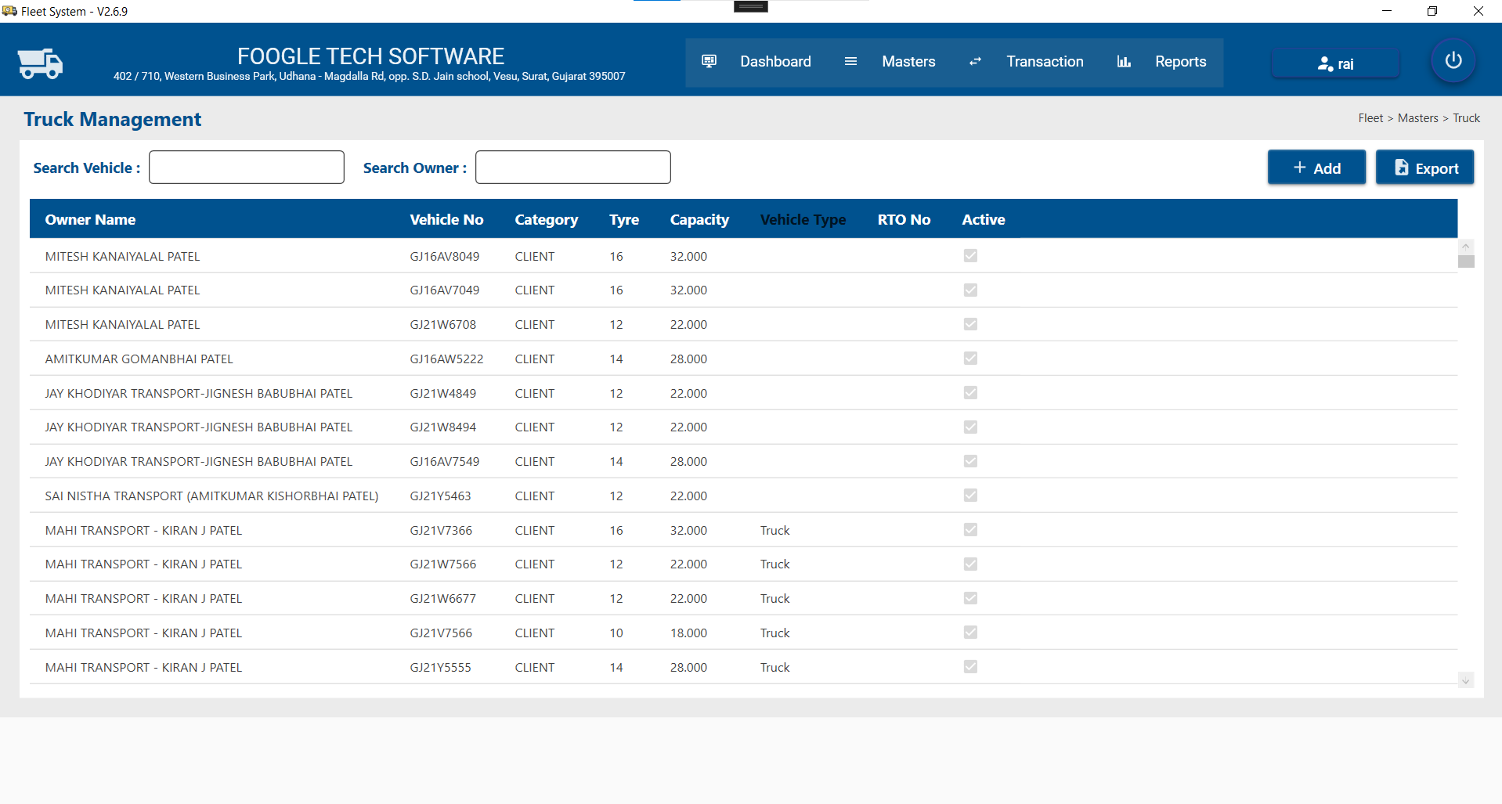
Task: Click the Fleet System title bar app icon
Action: click(9, 11)
